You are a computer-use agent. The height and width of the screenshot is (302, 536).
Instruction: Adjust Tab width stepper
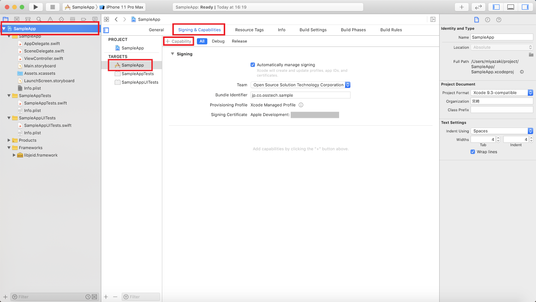[x=498, y=139]
